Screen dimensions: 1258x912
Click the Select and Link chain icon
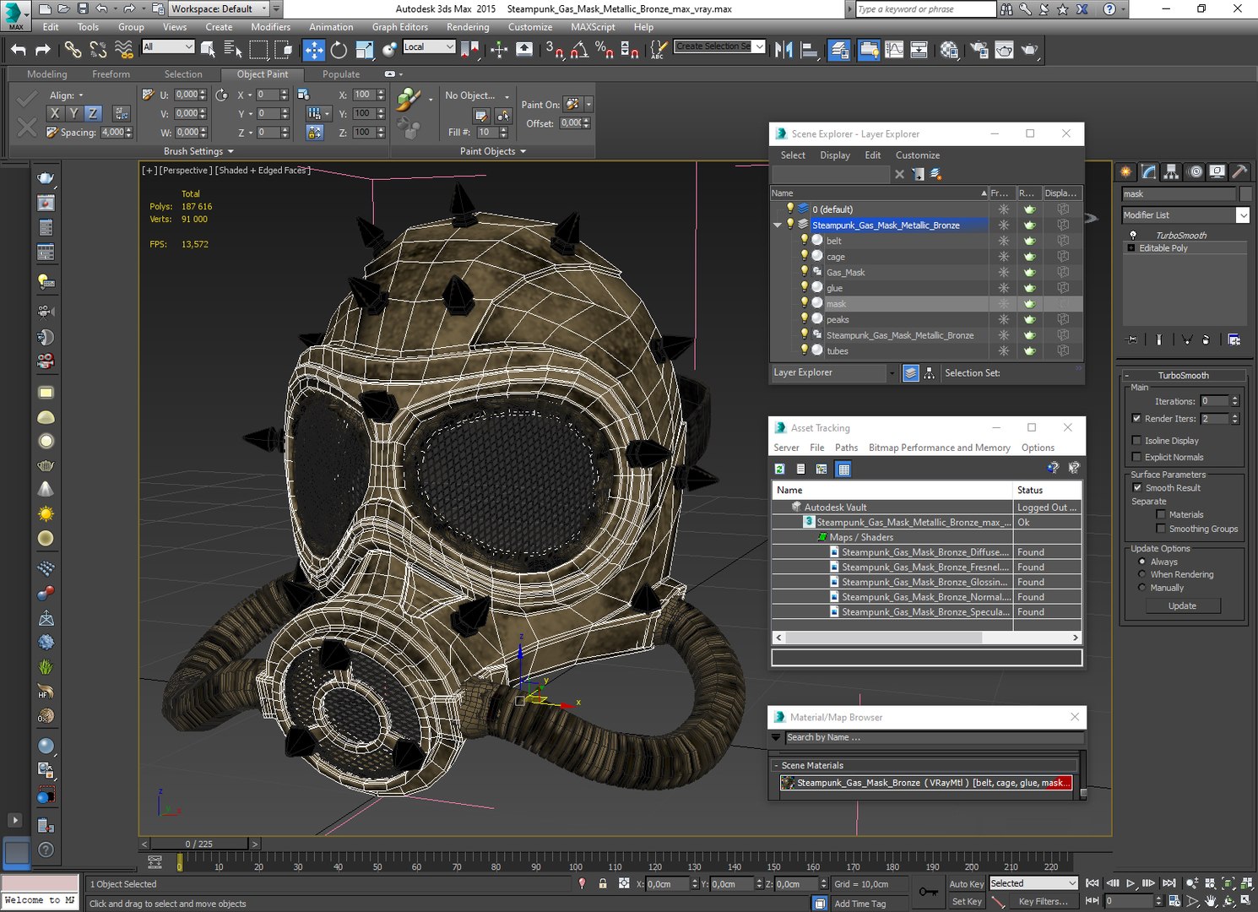pyautogui.click(x=73, y=50)
